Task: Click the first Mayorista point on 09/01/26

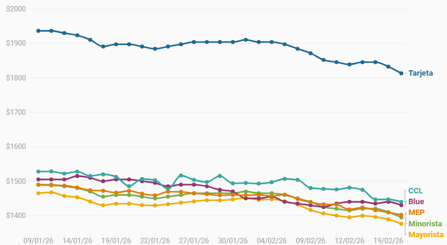Action: tap(38, 193)
